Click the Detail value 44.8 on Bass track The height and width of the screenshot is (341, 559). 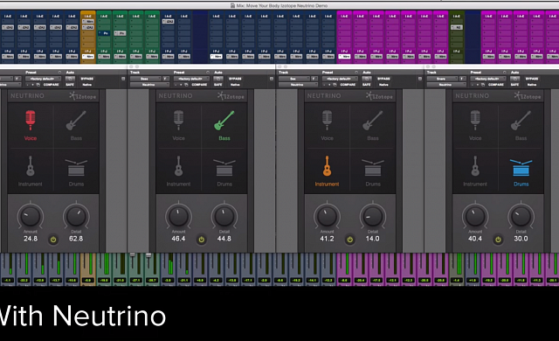click(x=224, y=239)
